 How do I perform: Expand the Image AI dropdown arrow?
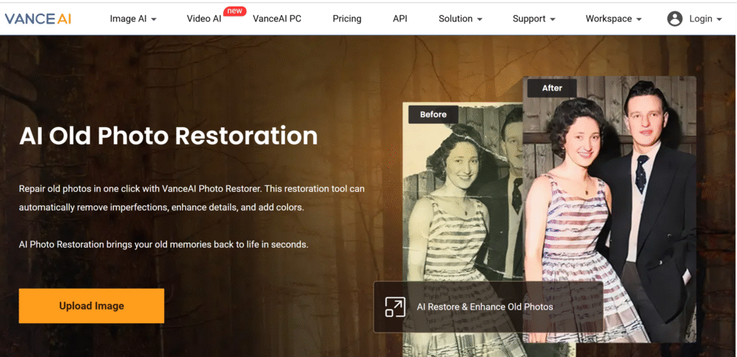coord(154,19)
